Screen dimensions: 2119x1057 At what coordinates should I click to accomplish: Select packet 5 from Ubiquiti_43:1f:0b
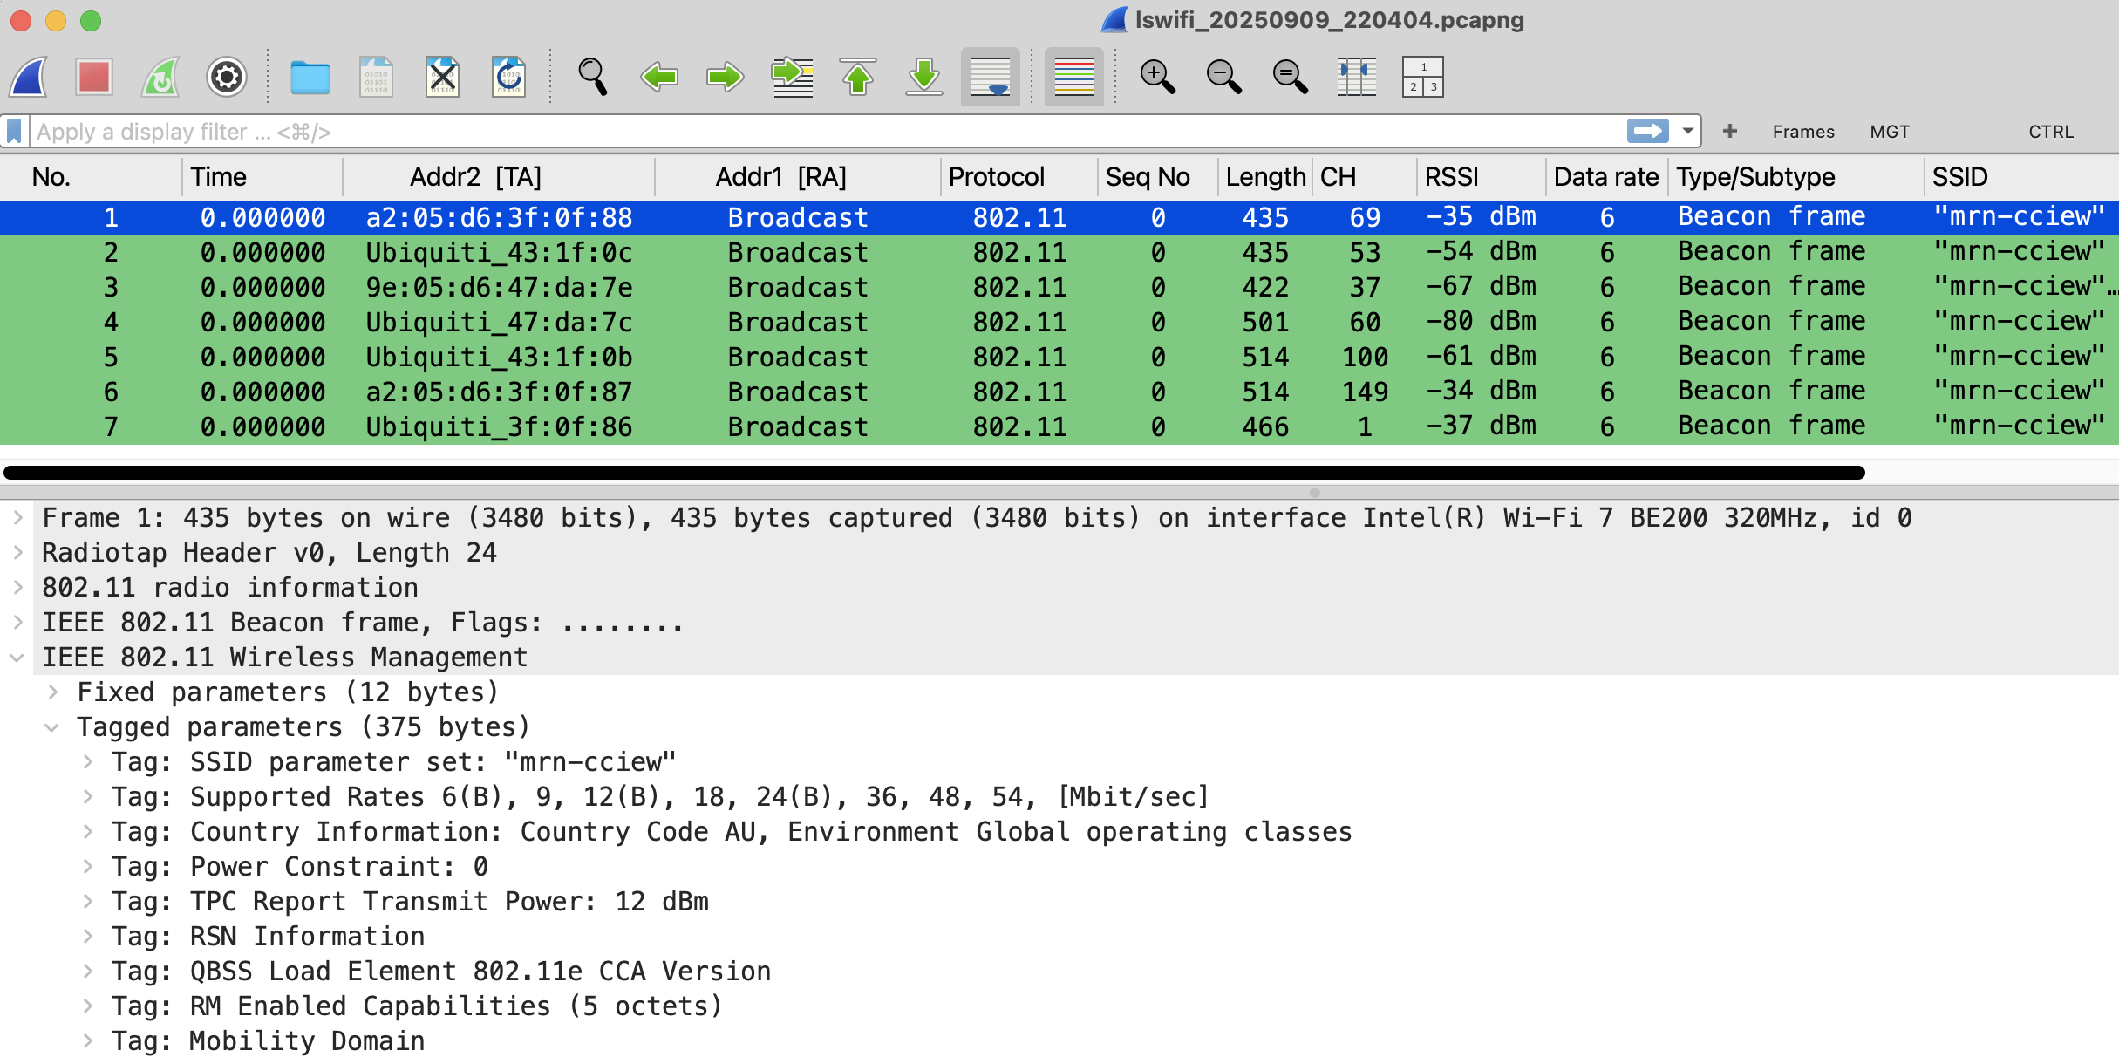pos(499,357)
